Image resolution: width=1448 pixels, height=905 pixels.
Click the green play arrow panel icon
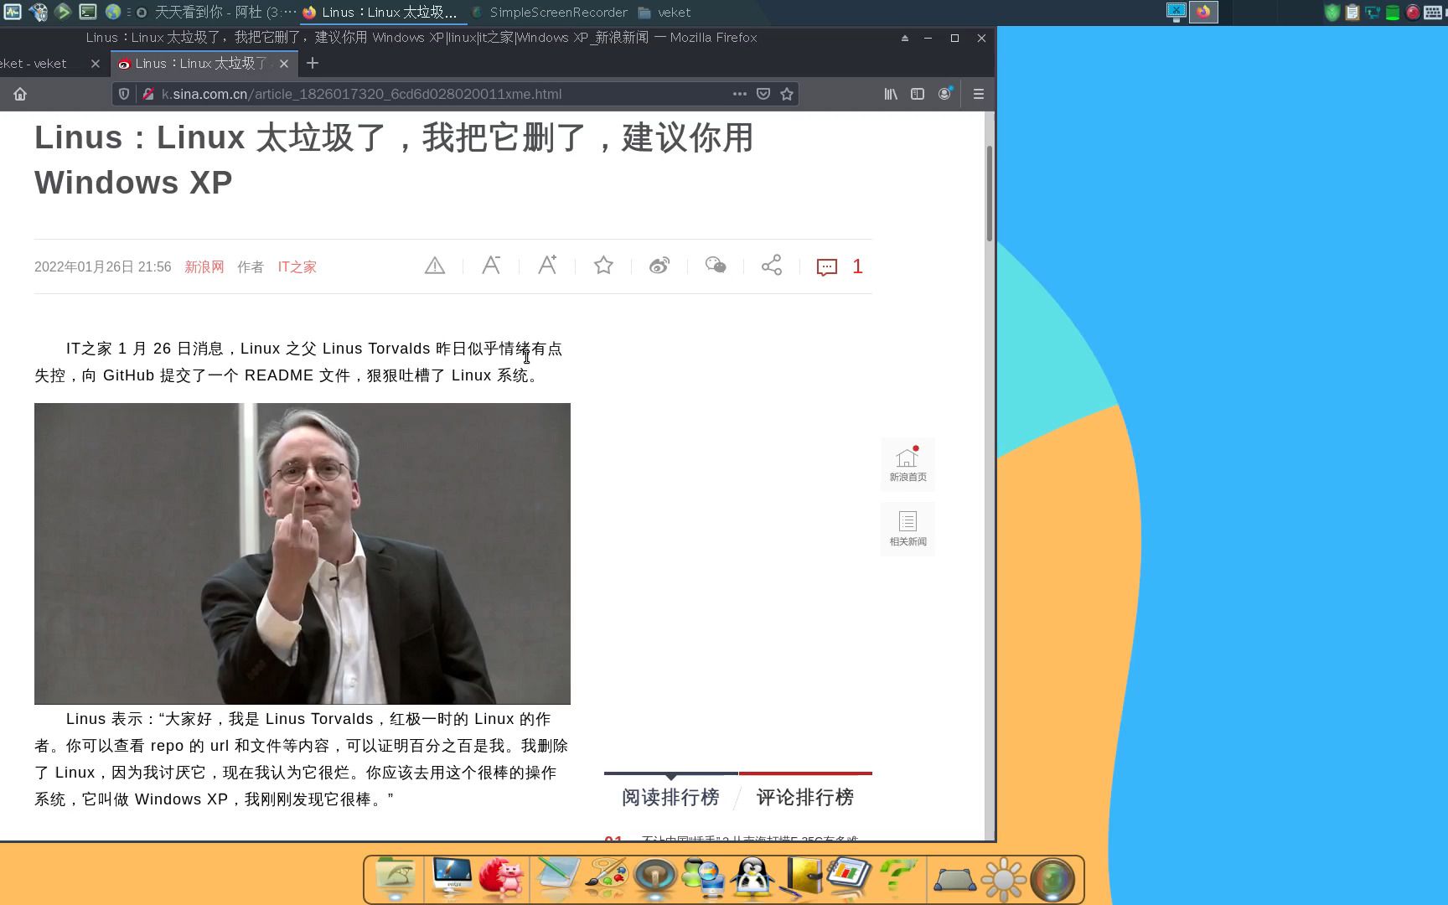pos(63,12)
